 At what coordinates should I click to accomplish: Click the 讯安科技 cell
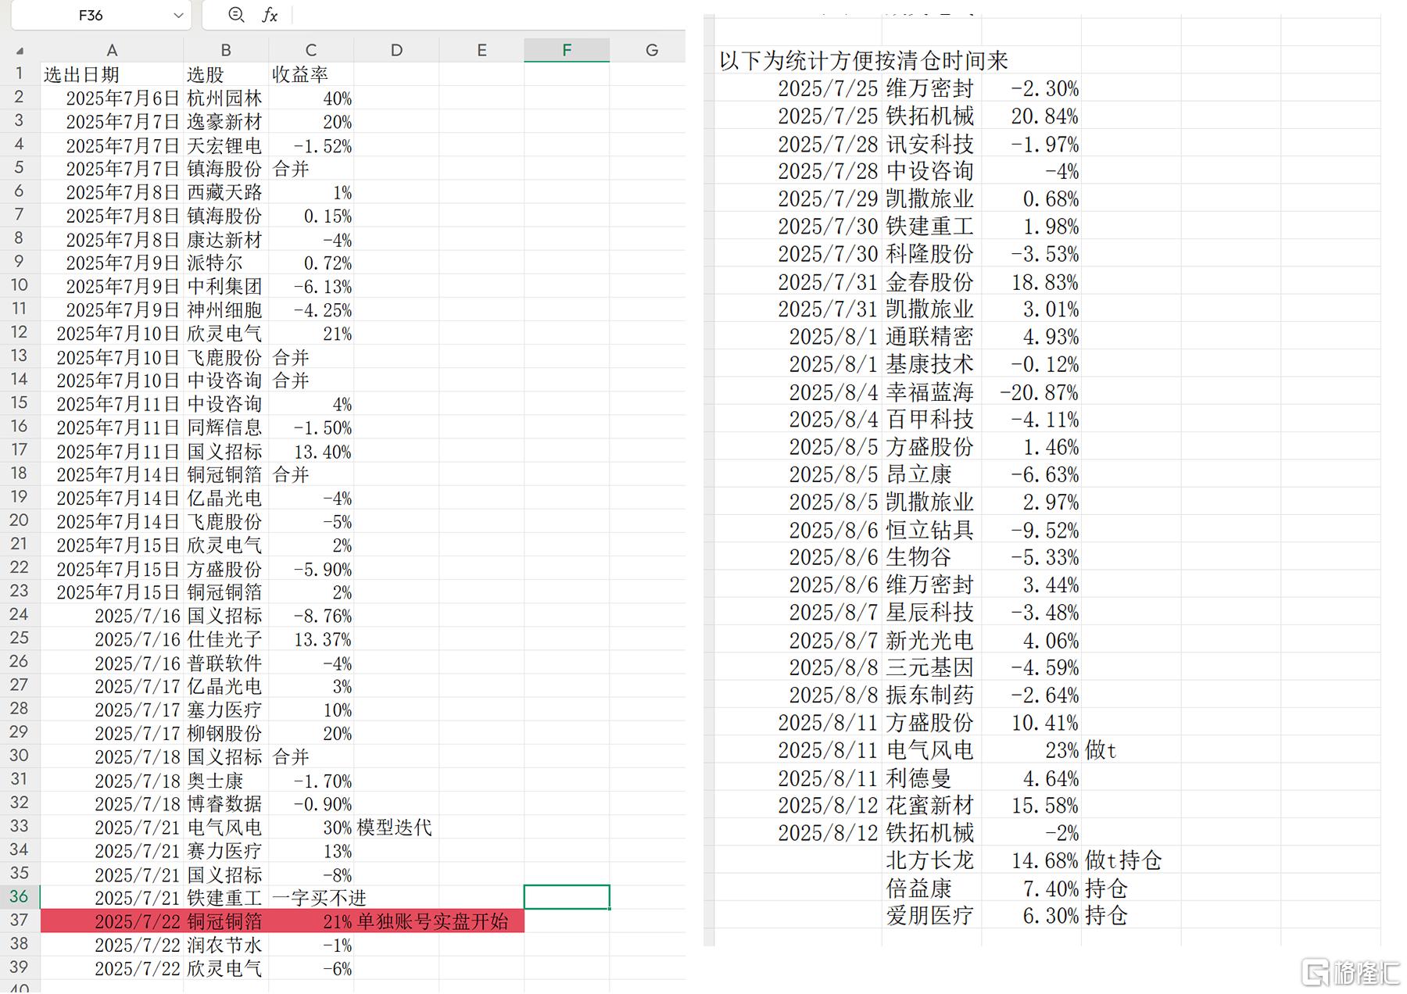click(x=930, y=145)
